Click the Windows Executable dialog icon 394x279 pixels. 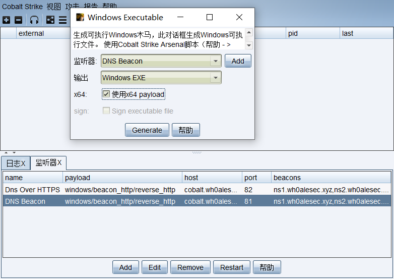pos(80,17)
